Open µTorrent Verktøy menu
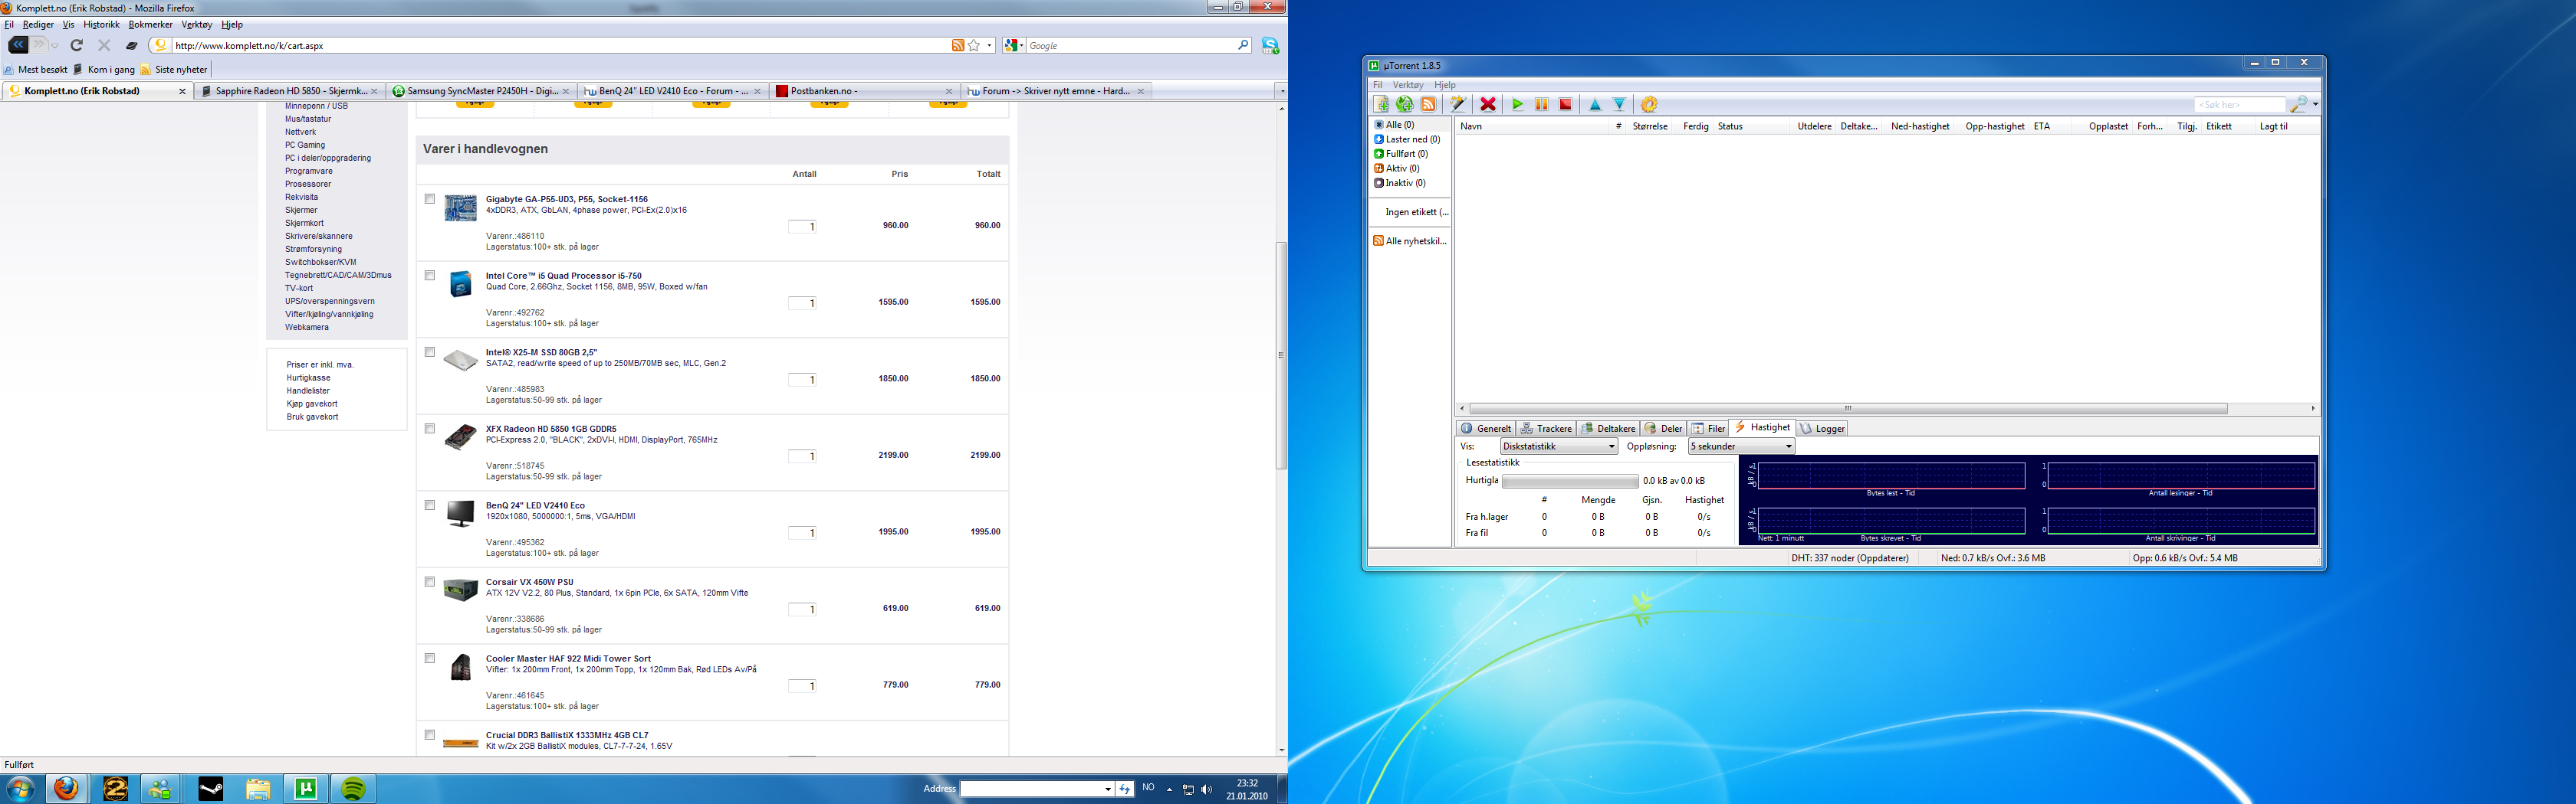The width and height of the screenshot is (2576, 804). pyautogui.click(x=1408, y=85)
